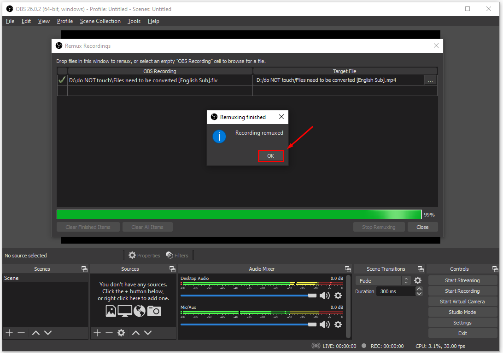This screenshot has height=353, width=503.
Task: Mute Desktop Audio speaker icon
Action: click(325, 296)
